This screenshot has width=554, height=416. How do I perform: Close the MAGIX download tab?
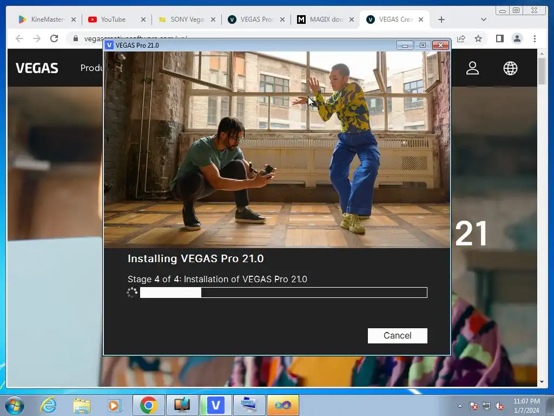[x=352, y=19]
